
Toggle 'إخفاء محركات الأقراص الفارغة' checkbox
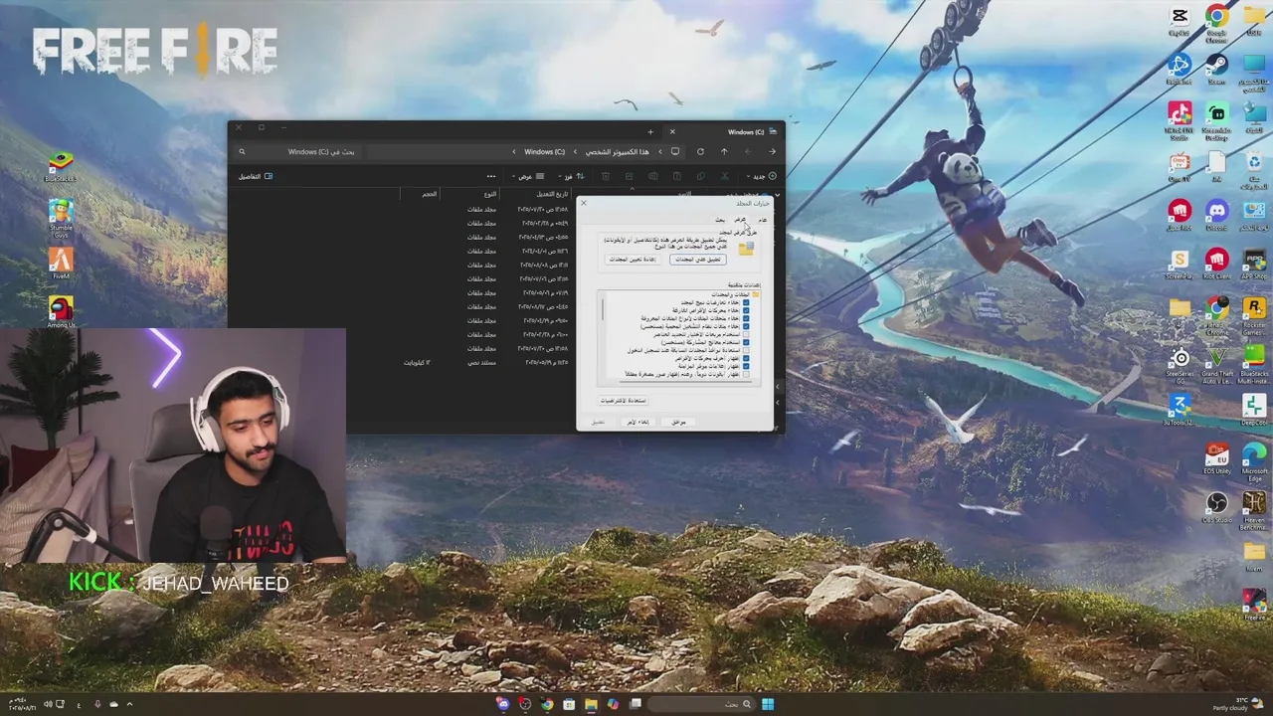(x=746, y=310)
